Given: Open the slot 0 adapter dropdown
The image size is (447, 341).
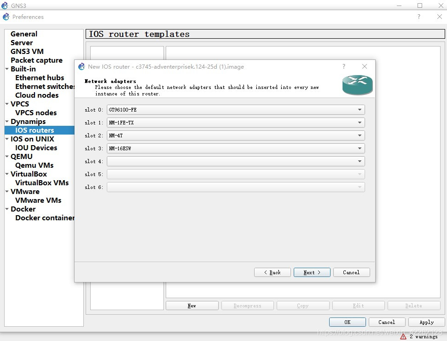Looking at the screenshot, I should coord(236,110).
